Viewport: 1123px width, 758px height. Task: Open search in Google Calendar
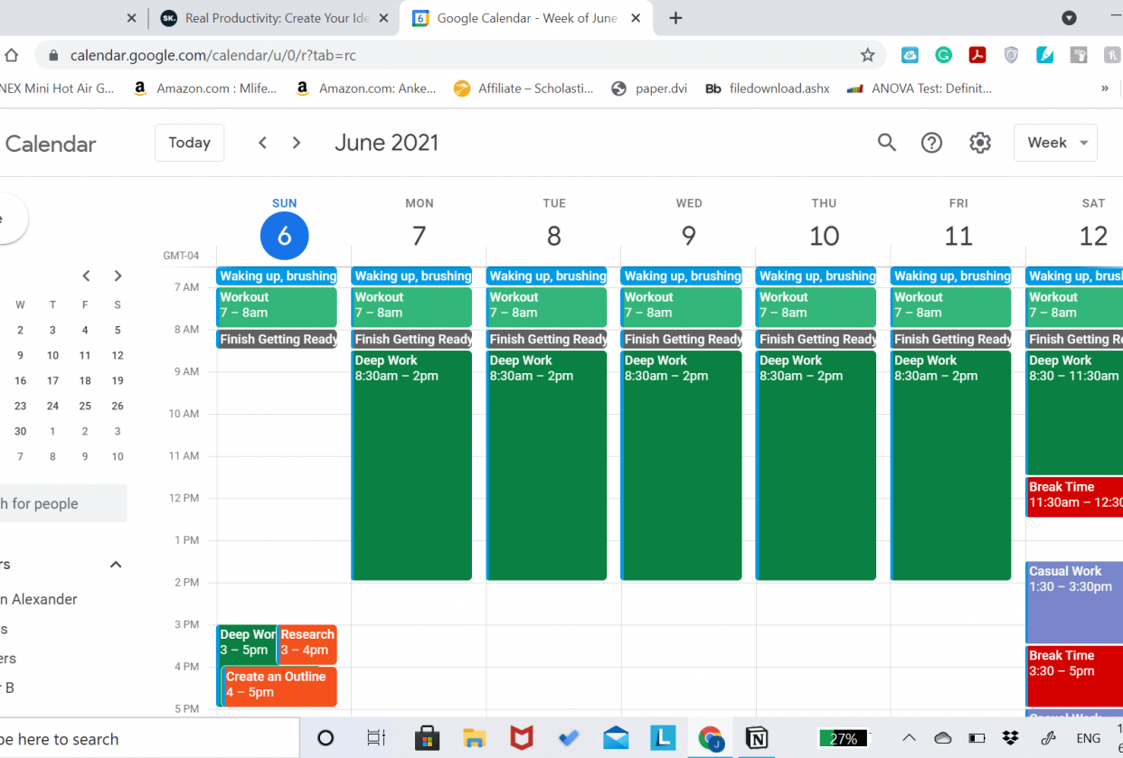point(886,142)
